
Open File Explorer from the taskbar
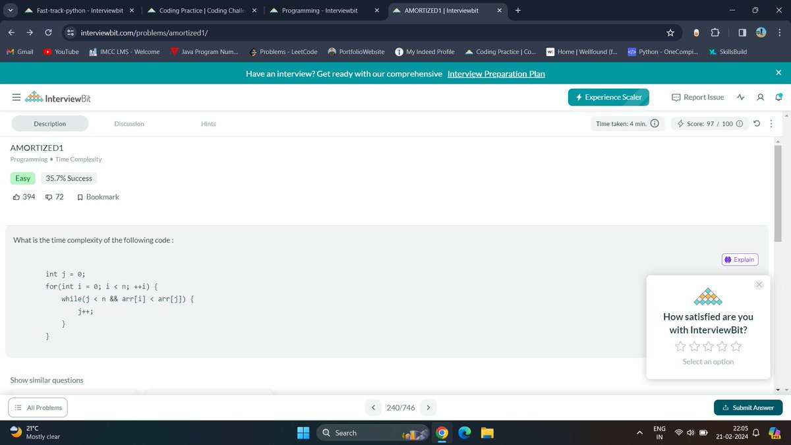coord(486,432)
